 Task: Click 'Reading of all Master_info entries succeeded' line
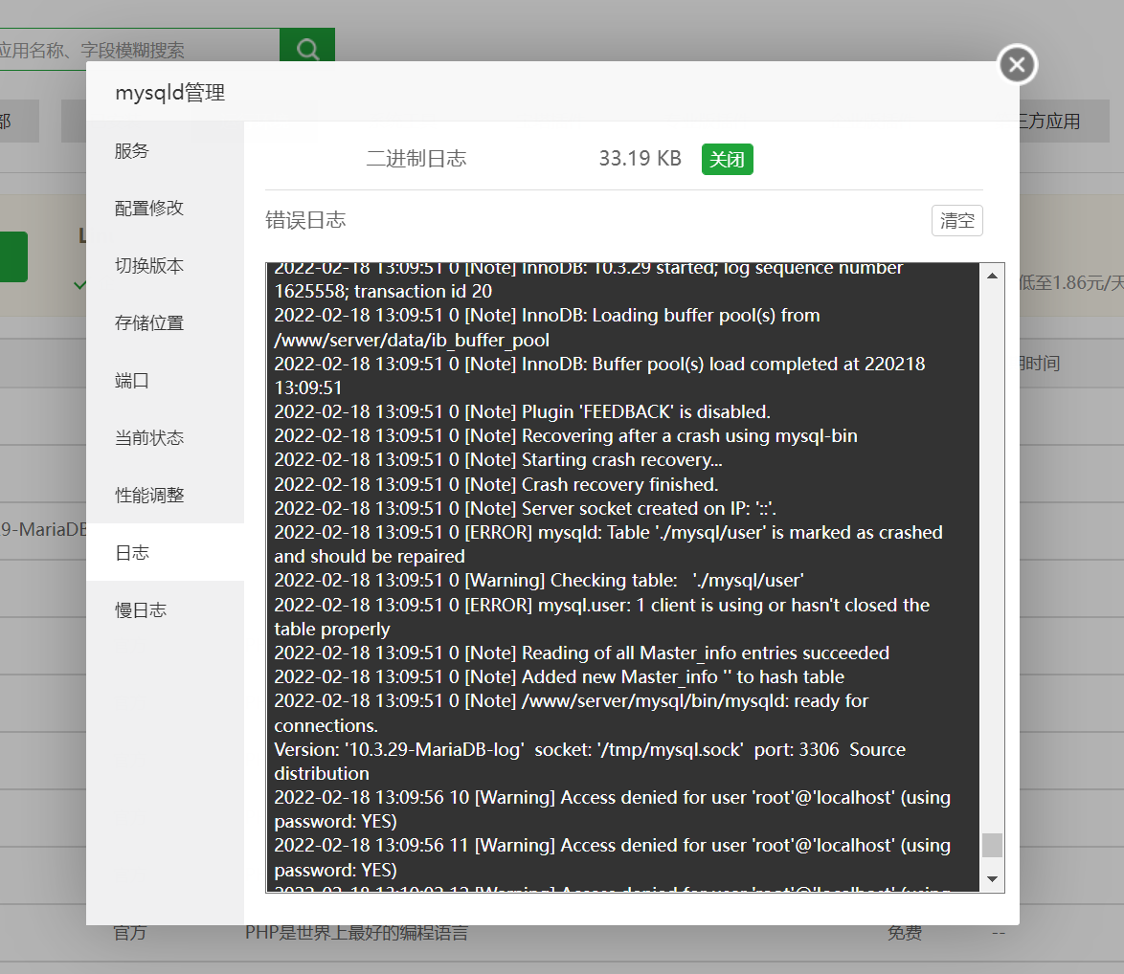point(582,653)
